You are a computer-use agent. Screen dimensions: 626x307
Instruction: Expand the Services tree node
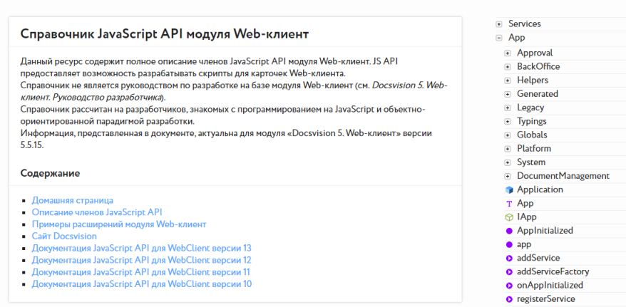click(x=499, y=24)
